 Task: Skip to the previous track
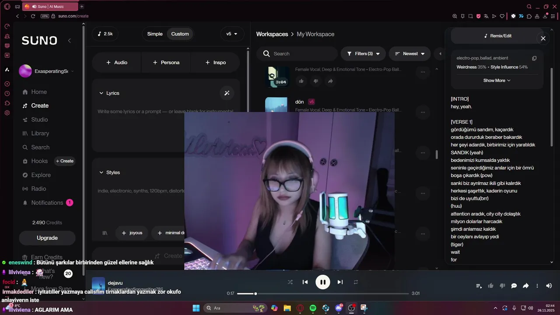click(305, 282)
